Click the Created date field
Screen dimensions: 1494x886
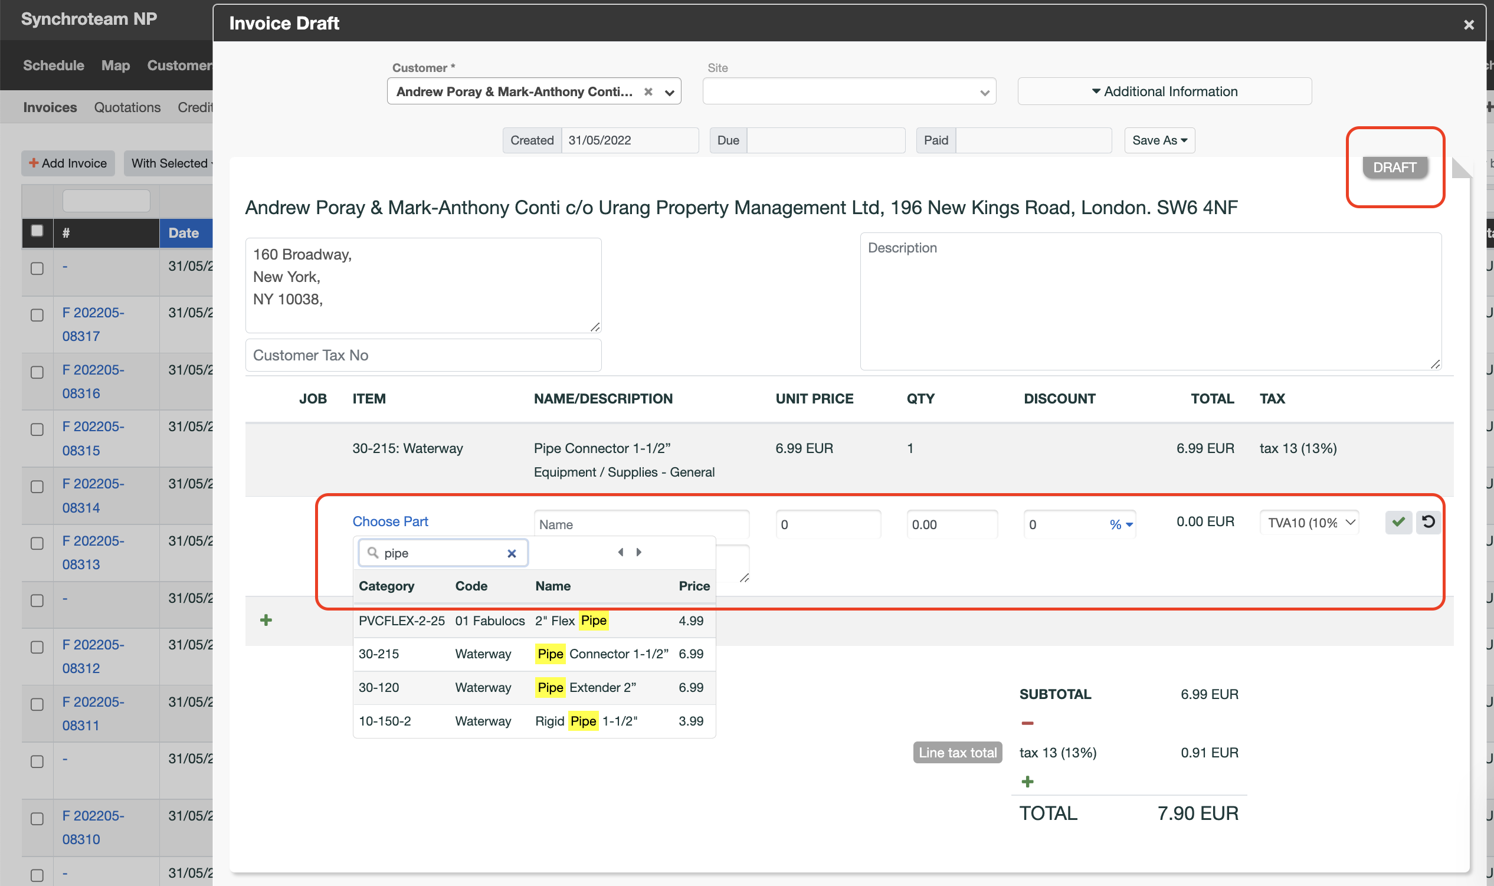click(630, 140)
